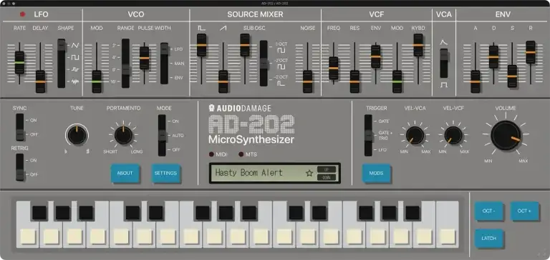Click the VEL-VCA knob
The image size is (550, 260).
point(415,135)
